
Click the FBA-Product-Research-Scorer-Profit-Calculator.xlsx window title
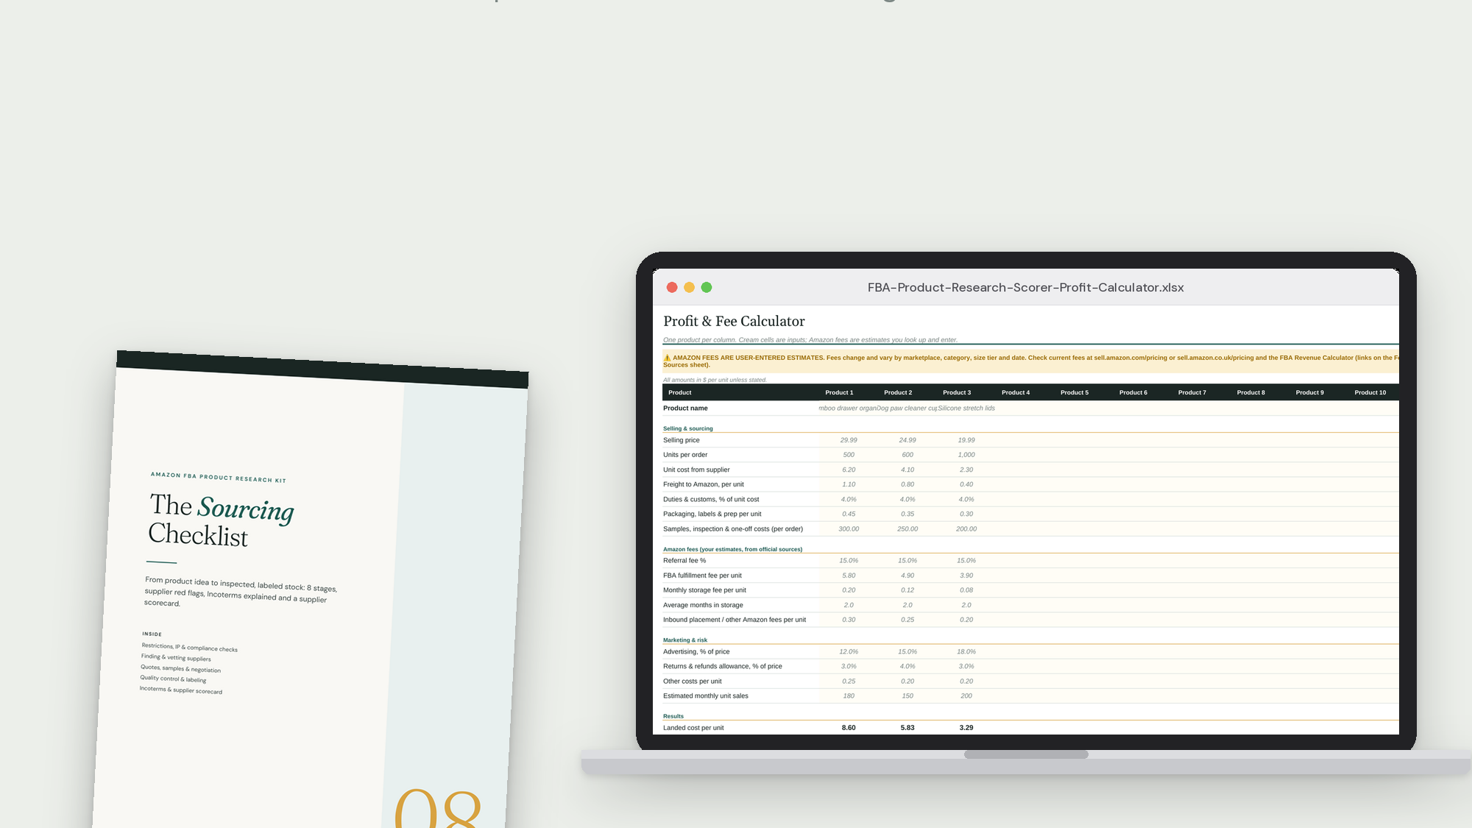pyautogui.click(x=1025, y=288)
